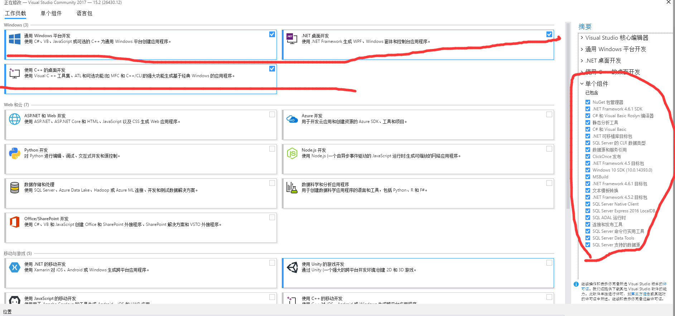Close the installer with the X button
The height and width of the screenshot is (316, 675).
(x=668, y=2)
